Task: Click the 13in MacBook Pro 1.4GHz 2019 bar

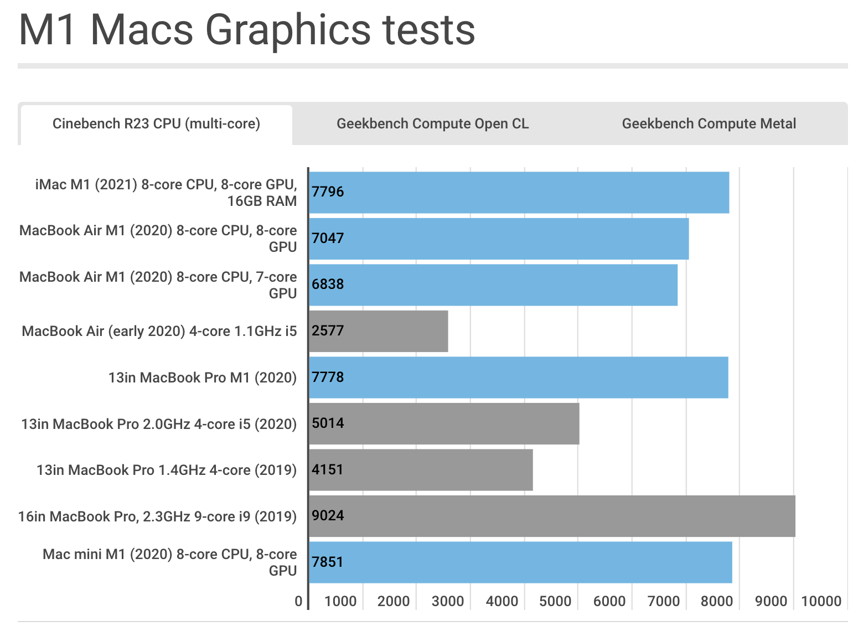Action: [421, 470]
